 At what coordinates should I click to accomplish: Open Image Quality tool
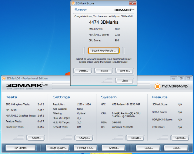[x=58, y=148]
